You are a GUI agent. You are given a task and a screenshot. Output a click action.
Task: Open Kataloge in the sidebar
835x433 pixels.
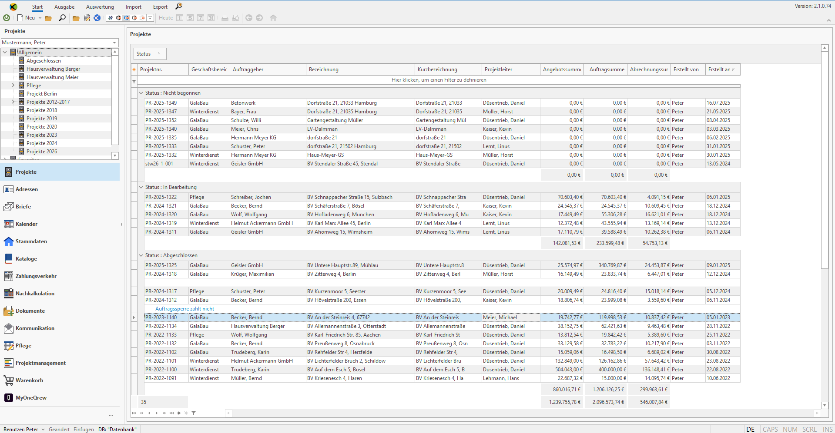tap(60, 259)
